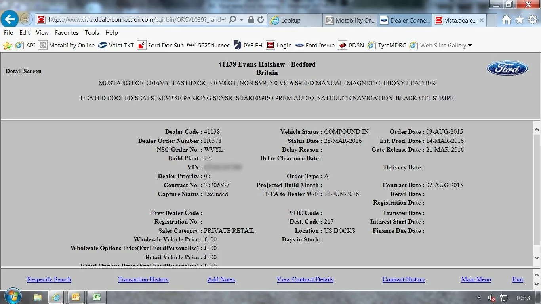Click the footer frame scroll up arrow

(x=537, y=274)
